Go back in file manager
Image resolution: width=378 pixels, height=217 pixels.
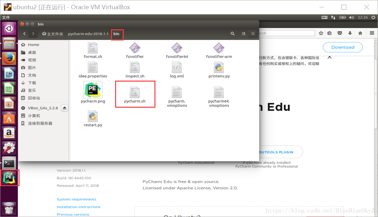click(x=24, y=34)
